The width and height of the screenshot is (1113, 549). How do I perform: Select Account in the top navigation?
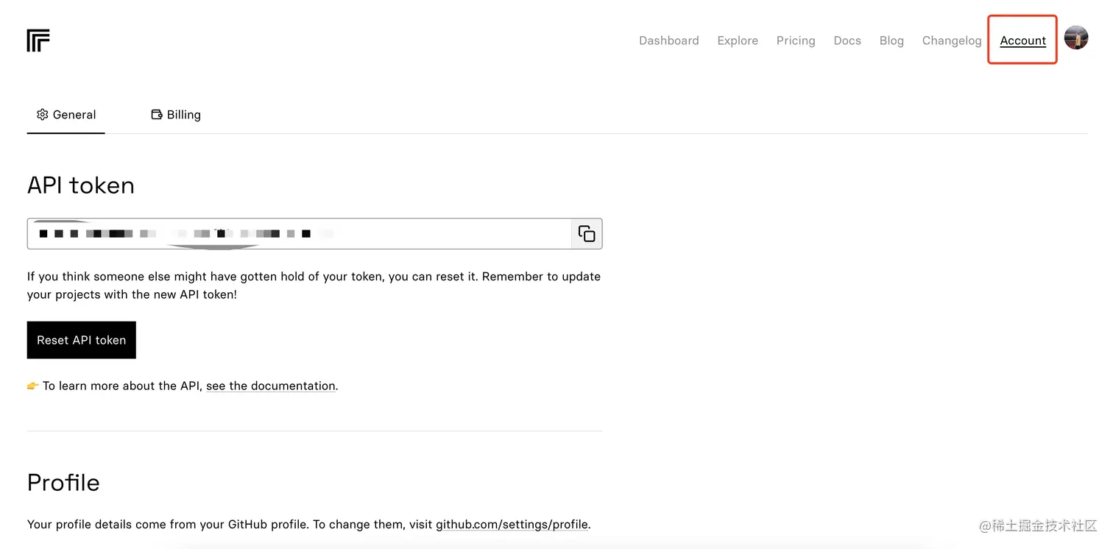coord(1022,40)
